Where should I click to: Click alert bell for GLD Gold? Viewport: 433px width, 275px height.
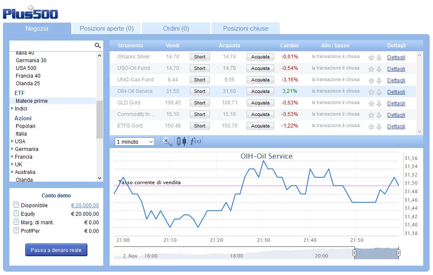379,104
